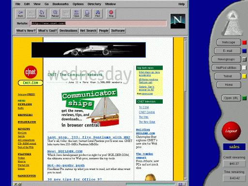
Task: Click the green square beside Open URL
Action: pos(244,98)
